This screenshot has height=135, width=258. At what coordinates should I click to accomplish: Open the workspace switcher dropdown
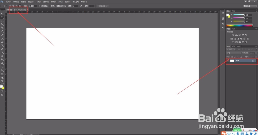[x=250, y=6]
